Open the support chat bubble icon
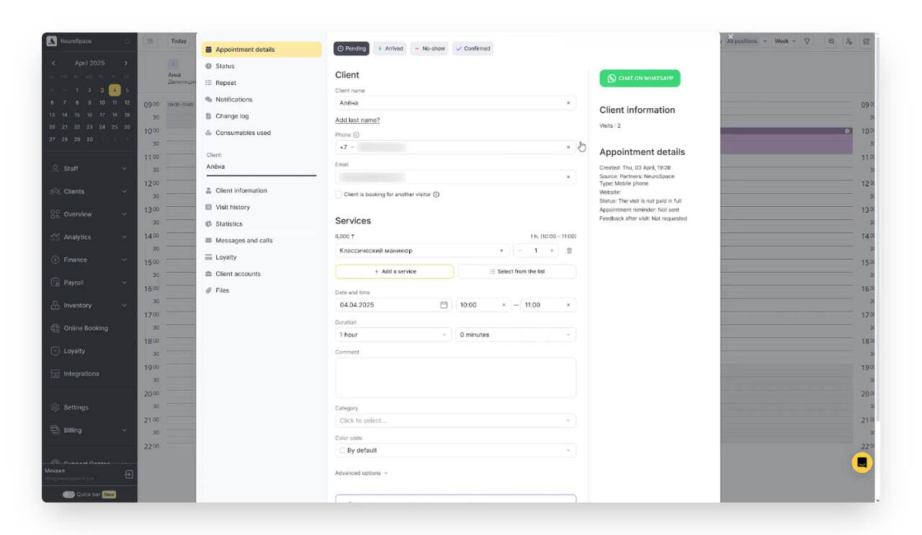 [x=861, y=462]
